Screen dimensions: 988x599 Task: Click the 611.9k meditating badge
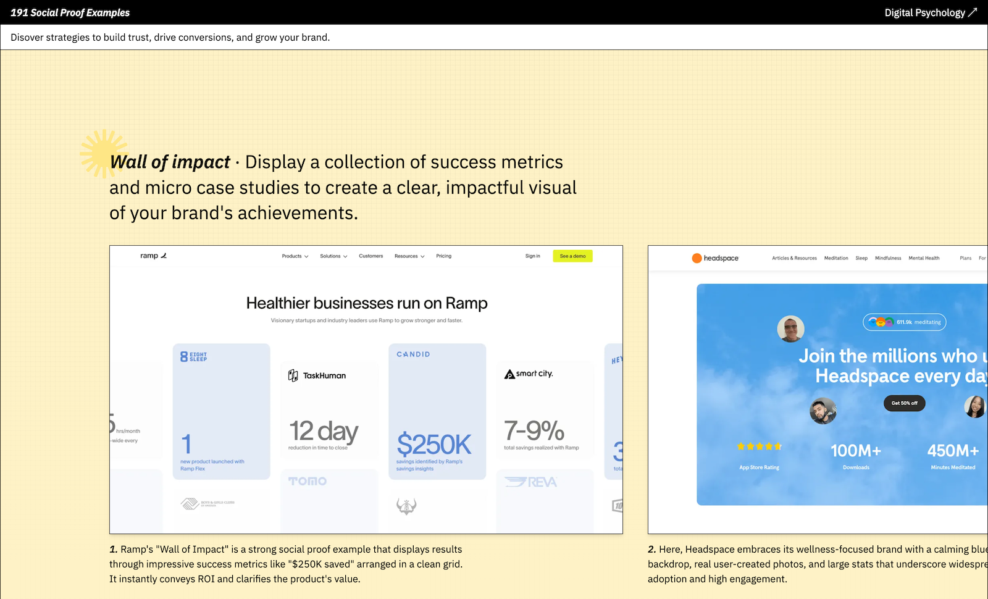point(905,322)
